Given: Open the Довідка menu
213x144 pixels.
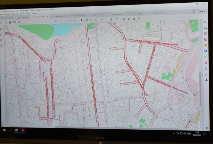Looking at the screenshot, I should [34, 13].
